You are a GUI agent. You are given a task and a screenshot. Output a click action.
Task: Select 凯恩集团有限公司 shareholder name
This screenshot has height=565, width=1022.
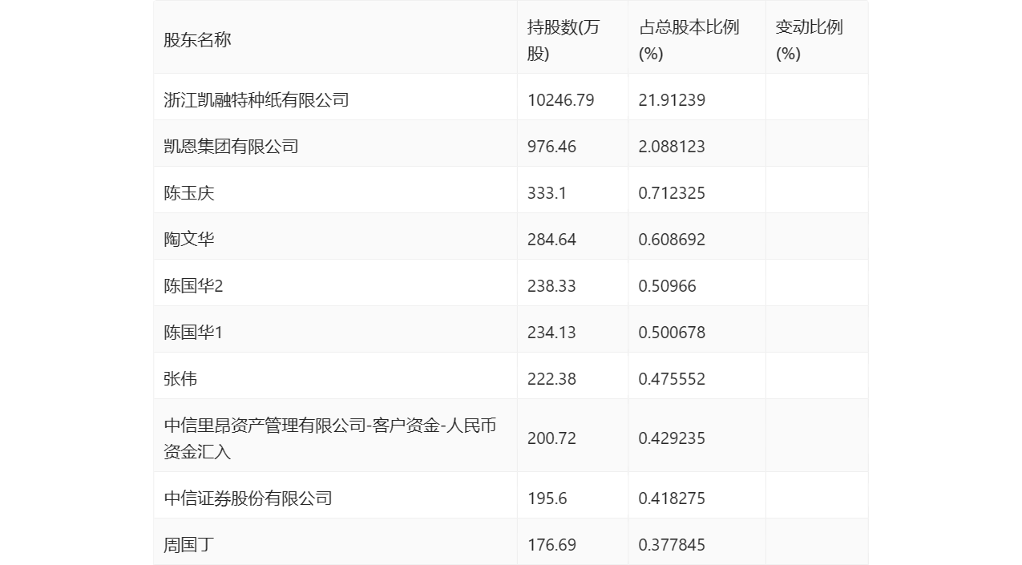(x=231, y=147)
